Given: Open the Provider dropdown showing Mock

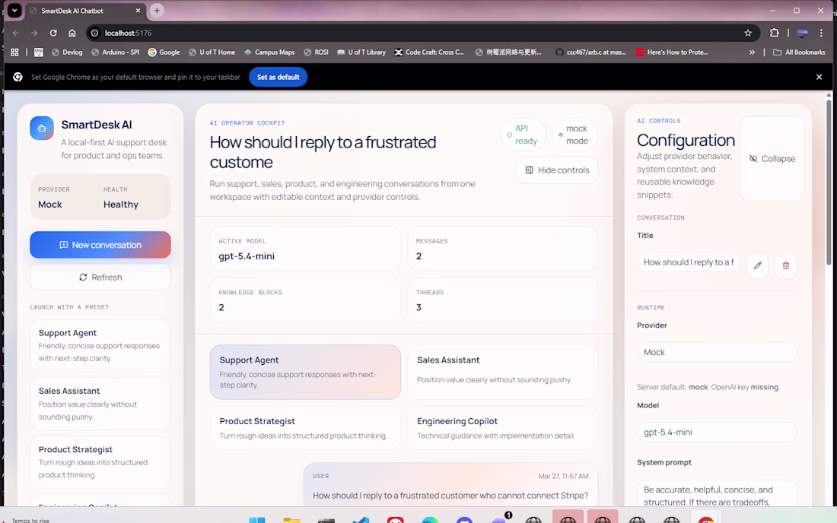Looking at the screenshot, I should pyautogui.click(x=716, y=353).
